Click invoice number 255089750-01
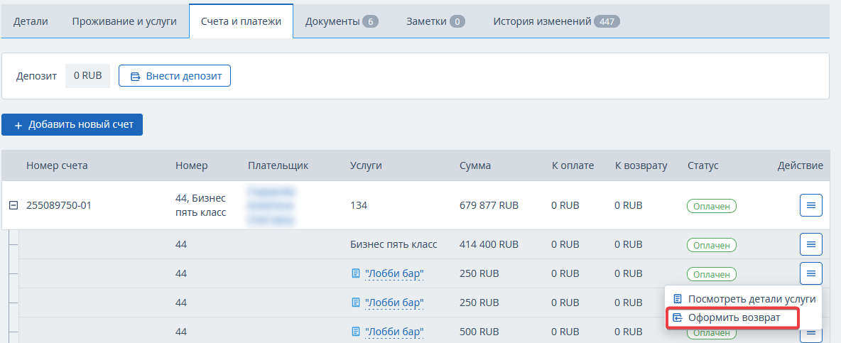Screen dimensions: 841x343 pyautogui.click(x=58, y=205)
